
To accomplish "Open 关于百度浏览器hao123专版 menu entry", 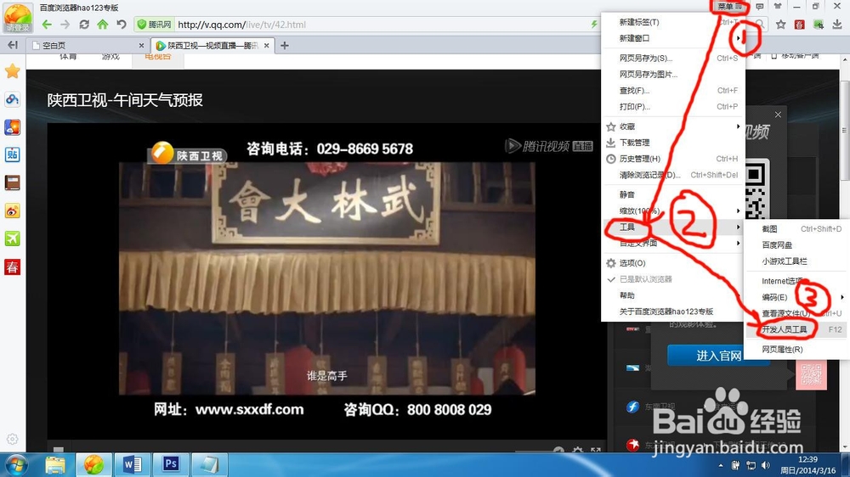I will coord(672,311).
